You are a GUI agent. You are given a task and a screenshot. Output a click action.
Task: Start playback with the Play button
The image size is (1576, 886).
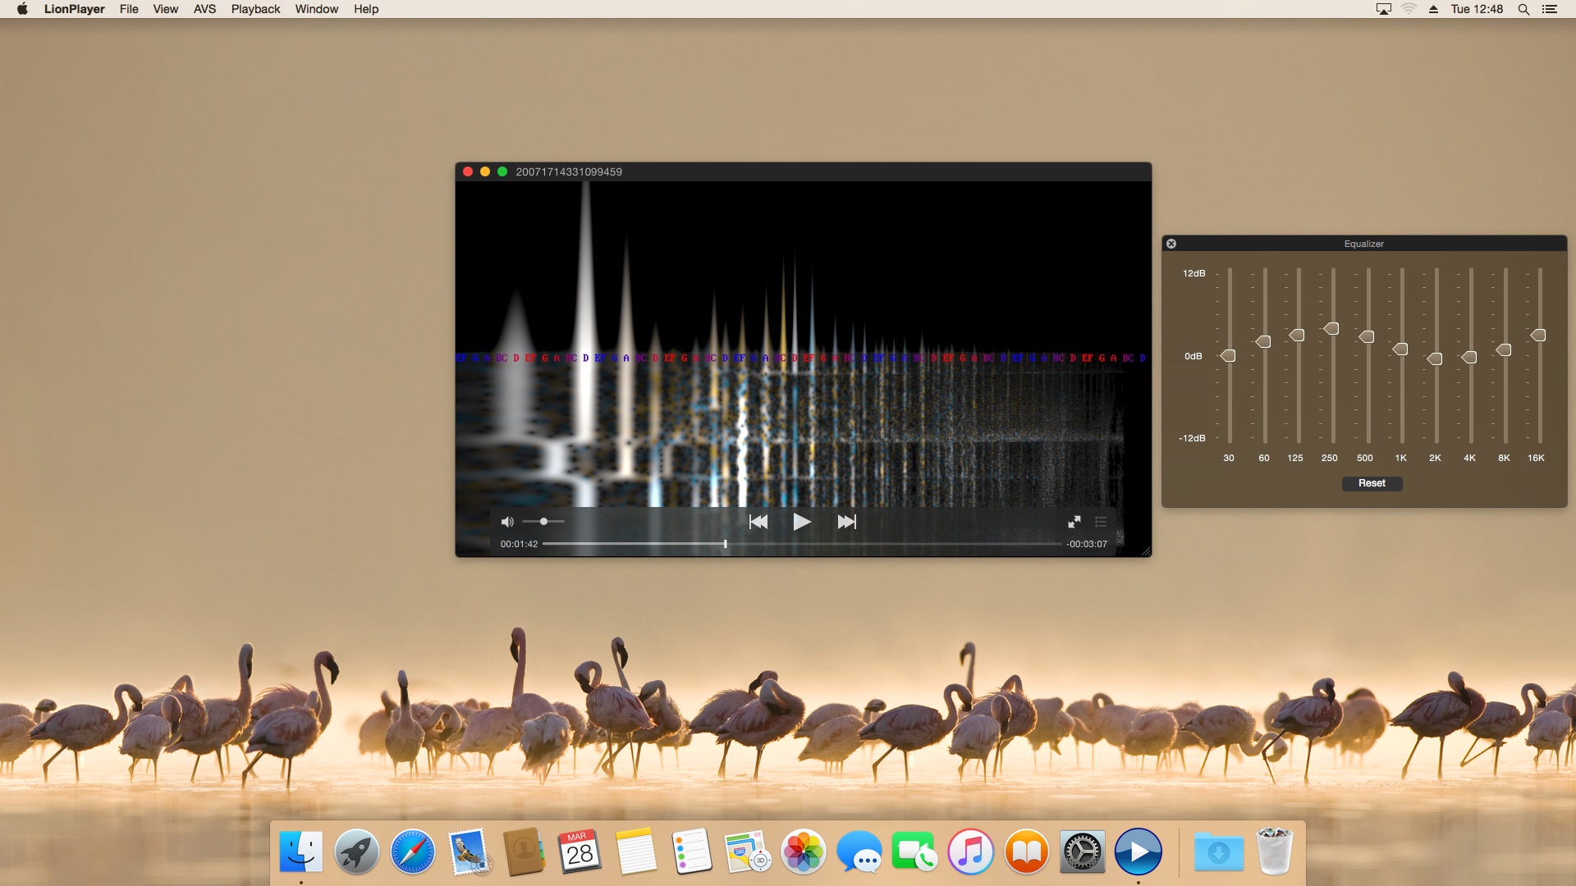802,522
